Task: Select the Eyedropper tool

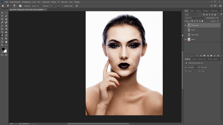Action: (2, 22)
